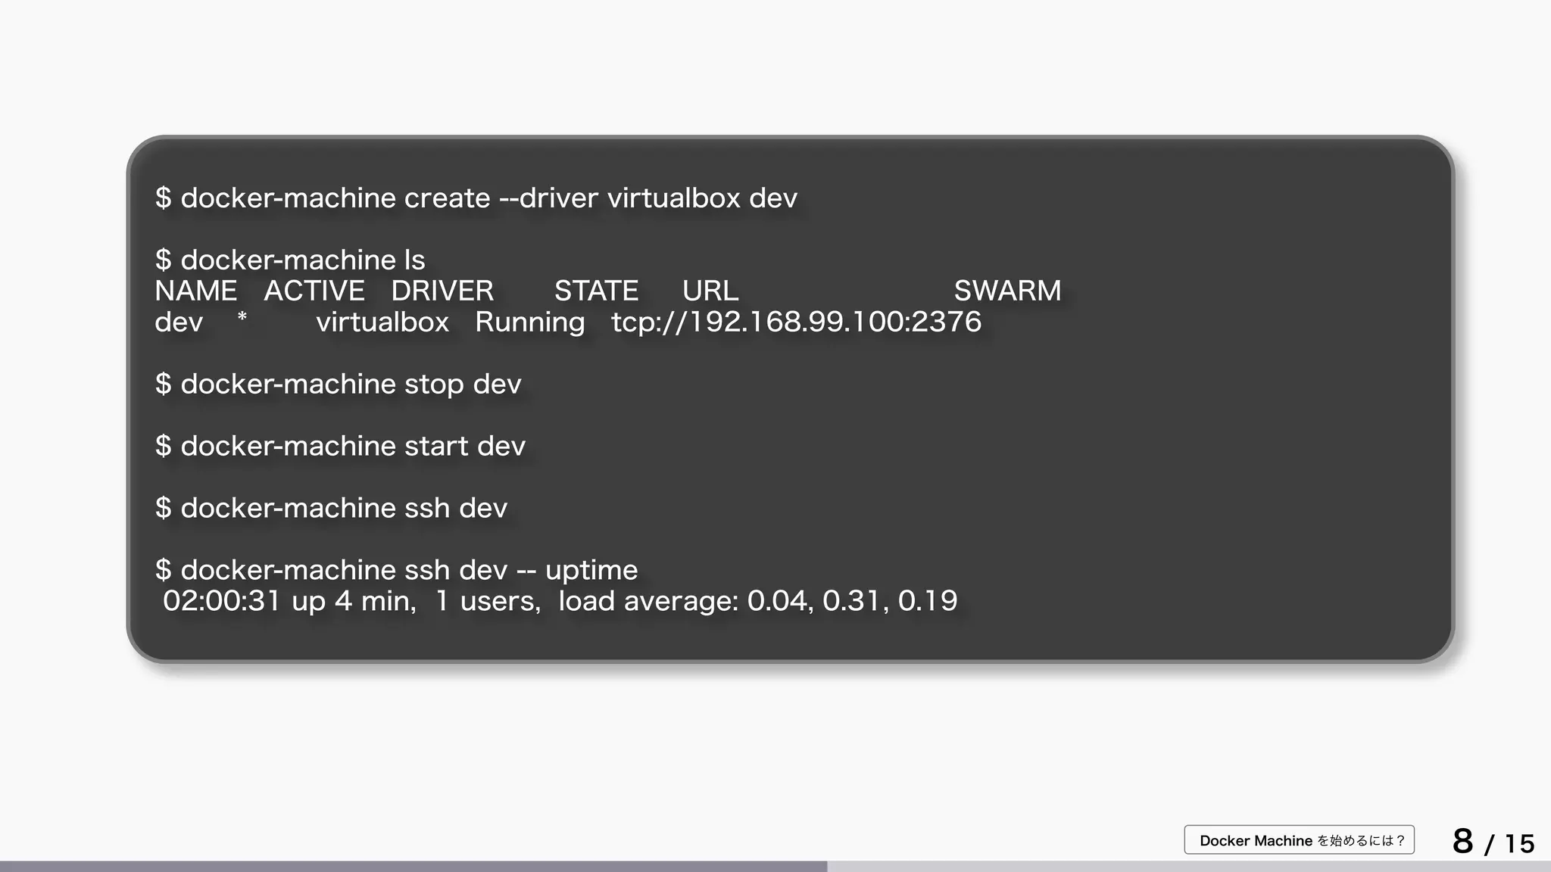Click the '$ docker-machine ssh dev' line without uptime
Viewport: 1551px width, 872px height.
tap(331, 508)
